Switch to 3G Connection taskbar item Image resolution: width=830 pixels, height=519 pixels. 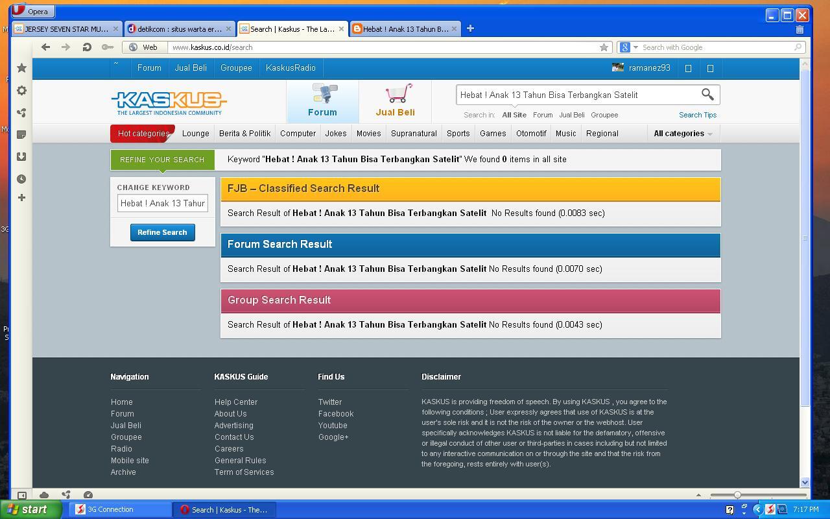[120, 509]
